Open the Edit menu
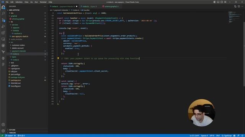The height and width of the screenshot is (137, 245). (12, 2)
